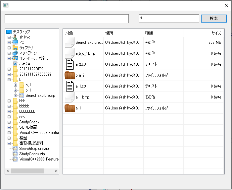This screenshot has height=190, width=232.
Task: Click zip icon of SearchExplore.zip under b
Action: [x=22, y=95]
